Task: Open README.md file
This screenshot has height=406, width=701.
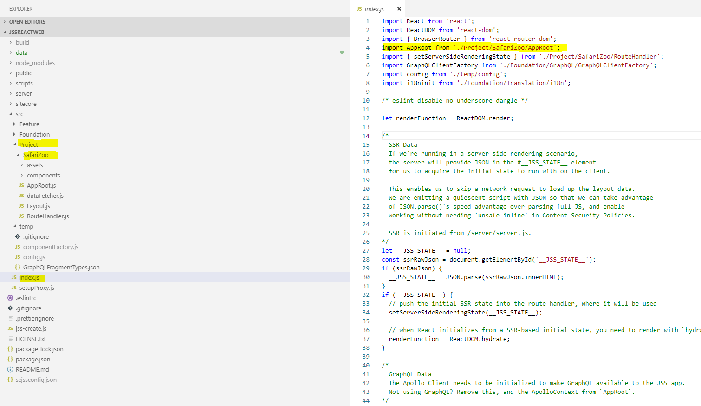Action: point(32,369)
